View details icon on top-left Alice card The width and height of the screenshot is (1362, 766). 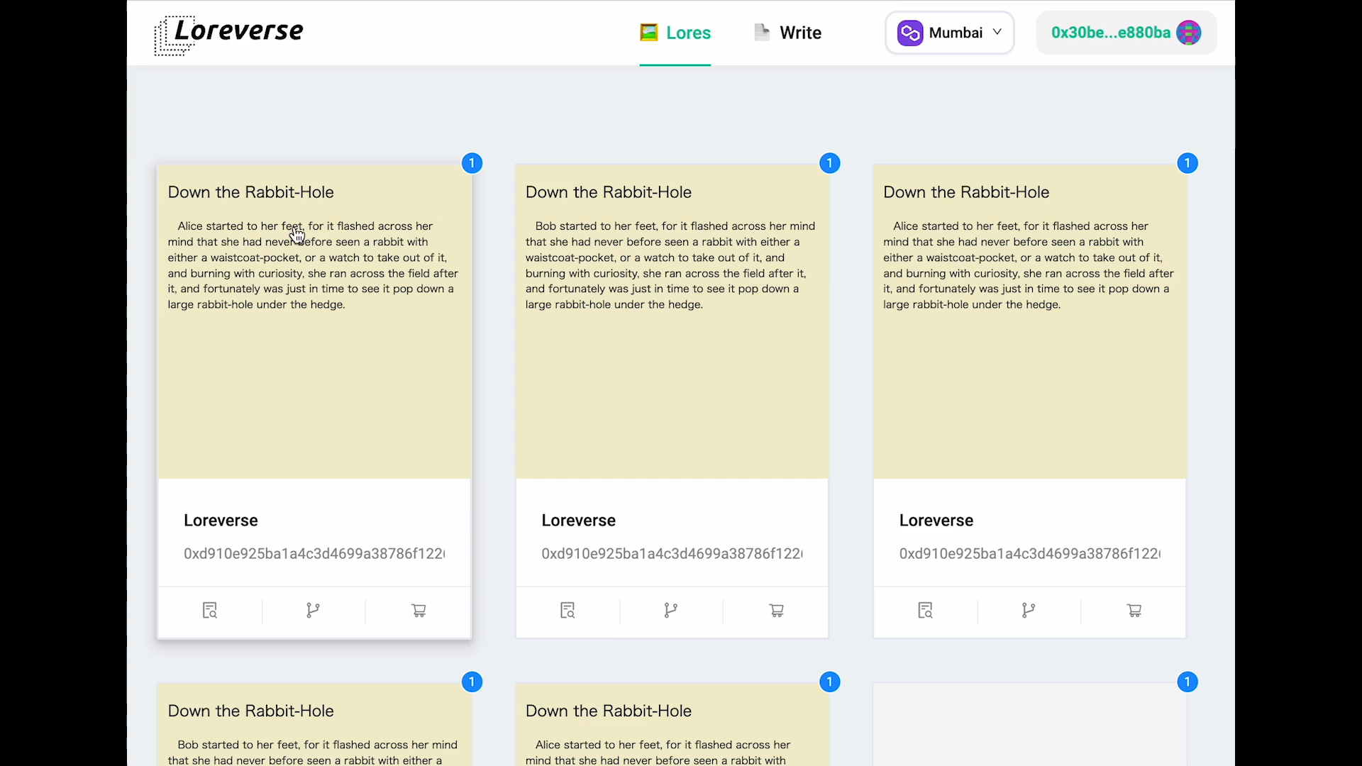coord(210,611)
